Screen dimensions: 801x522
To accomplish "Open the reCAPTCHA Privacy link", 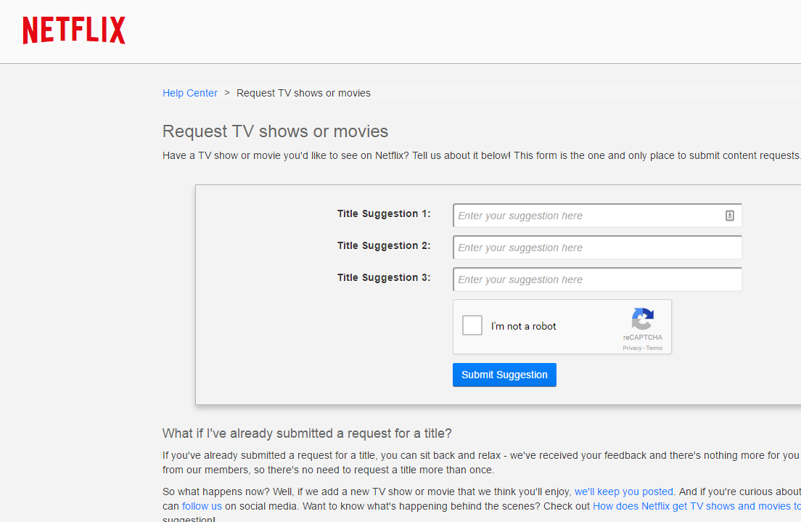I will (632, 348).
